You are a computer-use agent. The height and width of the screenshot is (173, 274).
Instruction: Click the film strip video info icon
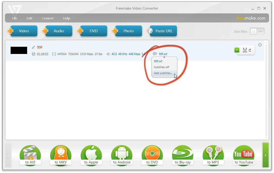click(54, 54)
